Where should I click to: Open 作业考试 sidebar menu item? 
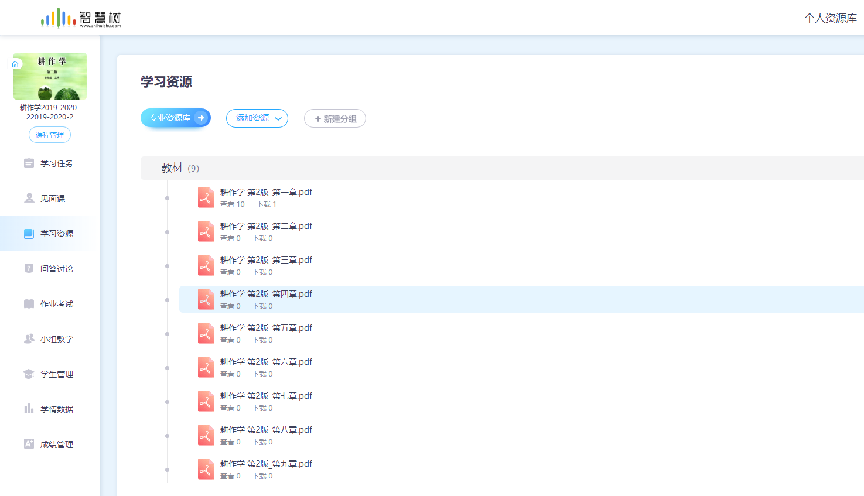(56, 304)
